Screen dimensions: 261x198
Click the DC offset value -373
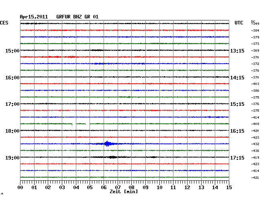click(x=255, y=44)
